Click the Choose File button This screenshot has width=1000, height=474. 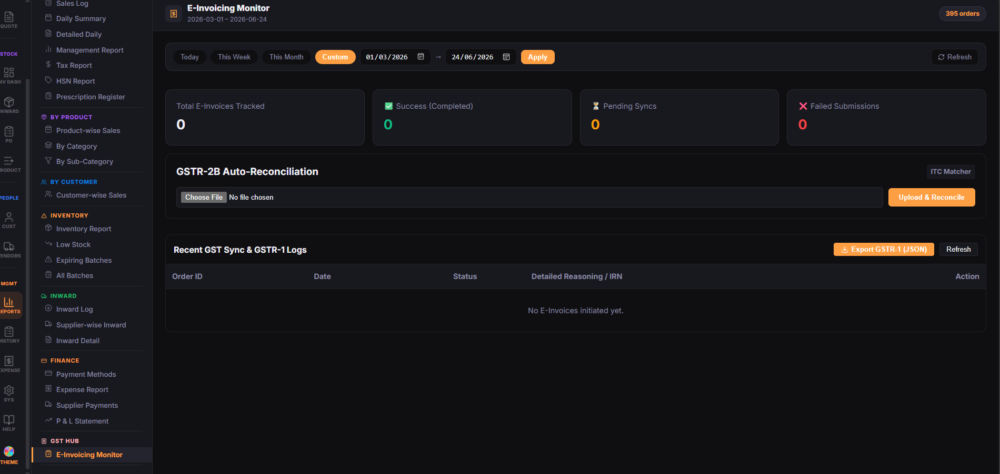[x=204, y=197]
